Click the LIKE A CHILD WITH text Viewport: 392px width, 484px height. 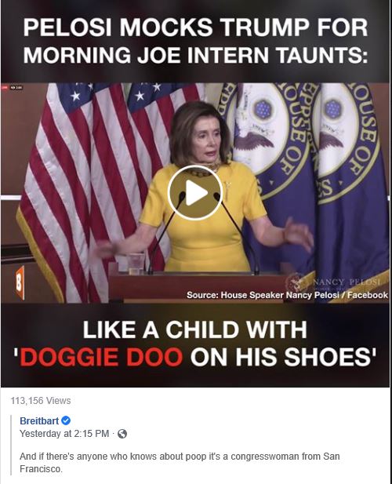pos(194,329)
